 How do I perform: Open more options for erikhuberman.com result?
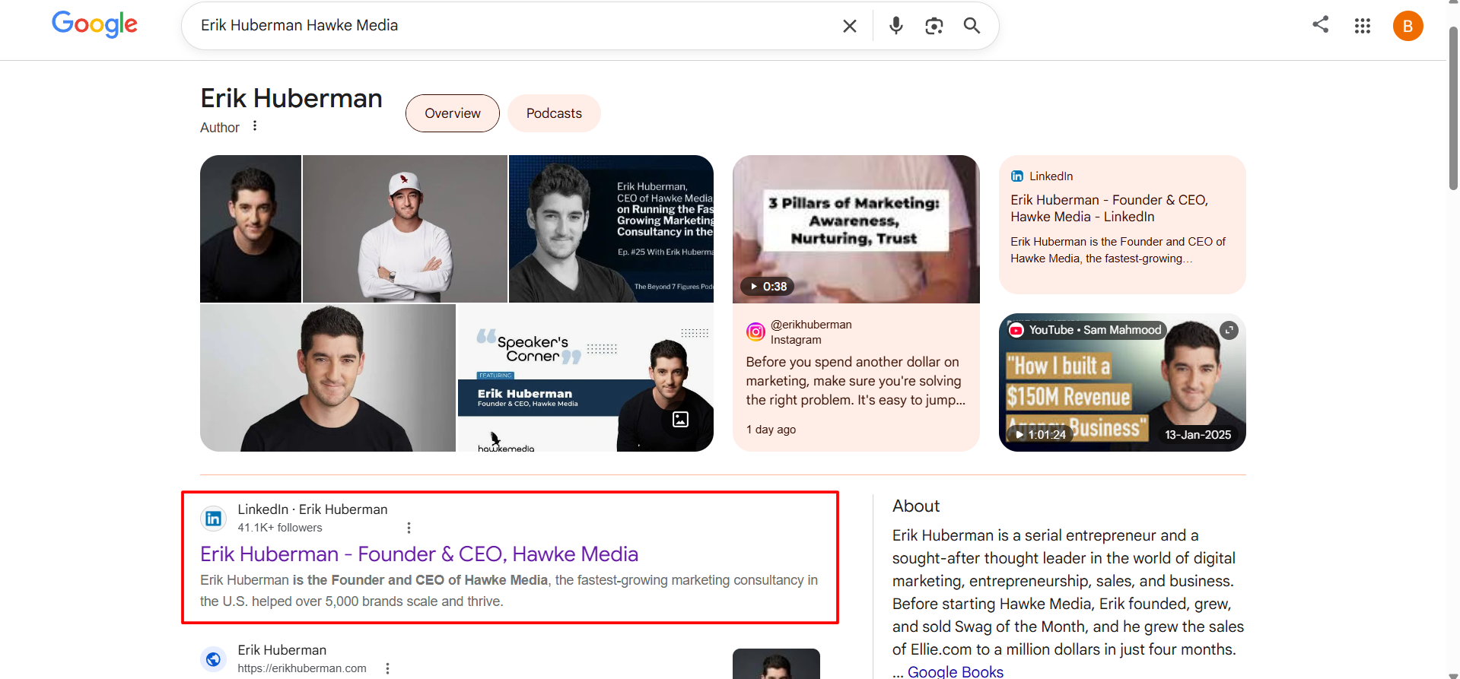click(x=387, y=668)
